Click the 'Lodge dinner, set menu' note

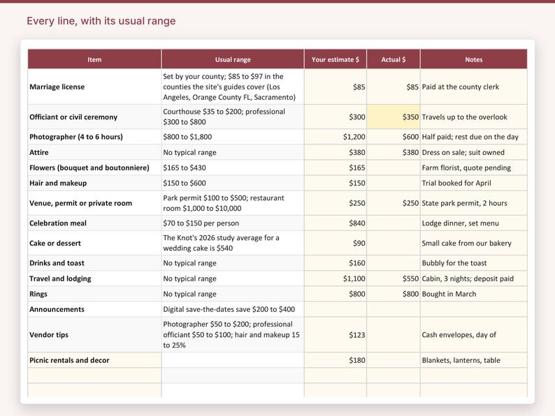pos(474,223)
